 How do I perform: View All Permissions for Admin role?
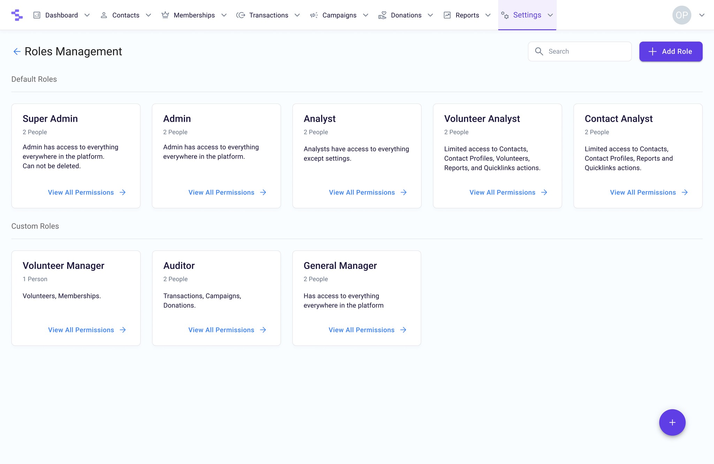[227, 193]
